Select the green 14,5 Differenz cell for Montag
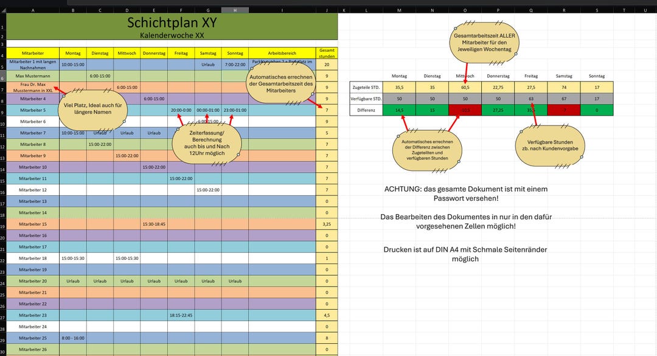The height and width of the screenshot is (356, 657). click(x=399, y=110)
